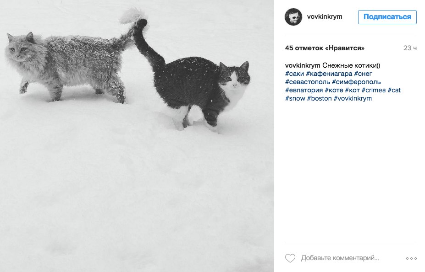View the 45 отметок «Нравится» likes

[x=325, y=48]
